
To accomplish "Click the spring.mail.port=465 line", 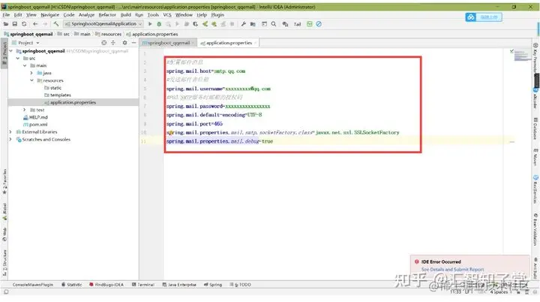I will click(x=194, y=123).
